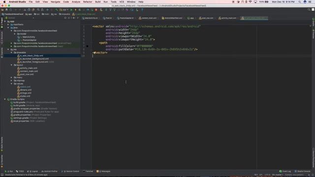Click the Search Everywhere icon at toolbar right
The image size is (315, 177).
pos(309,9)
